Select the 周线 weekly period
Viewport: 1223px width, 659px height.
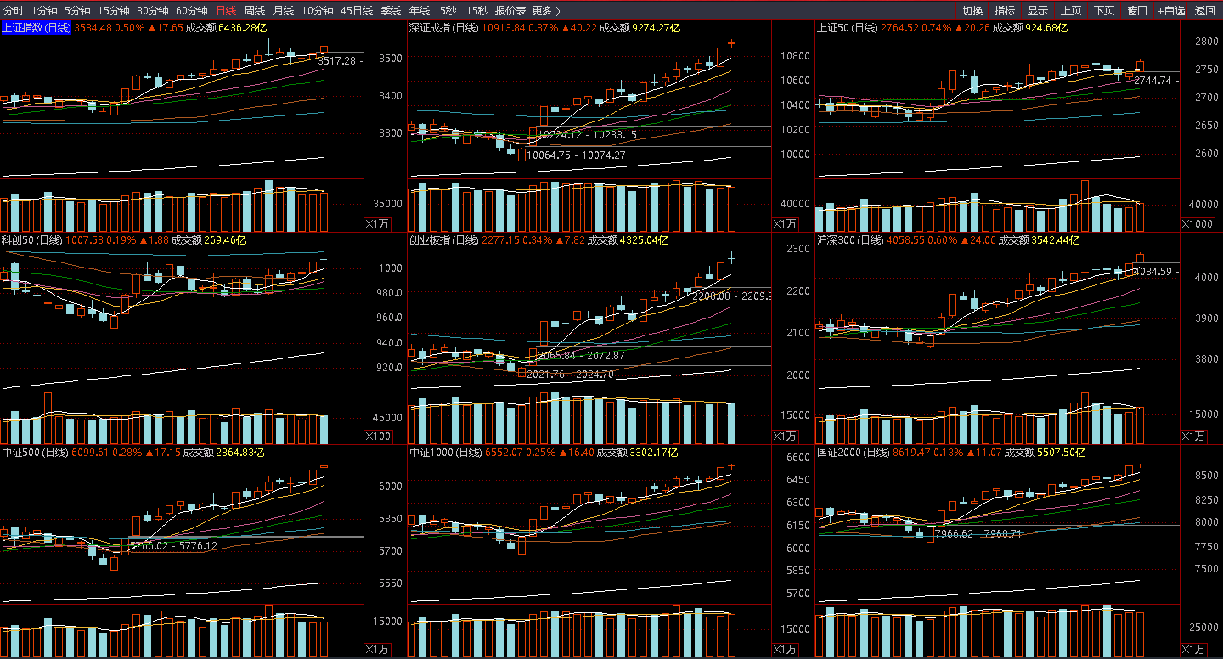pos(255,10)
